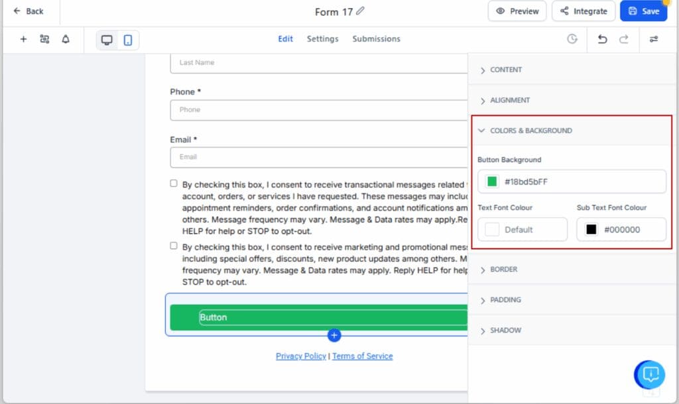The width and height of the screenshot is (679, 404).
Task: Switch to desktop preview view
Action: pos(106,40)
